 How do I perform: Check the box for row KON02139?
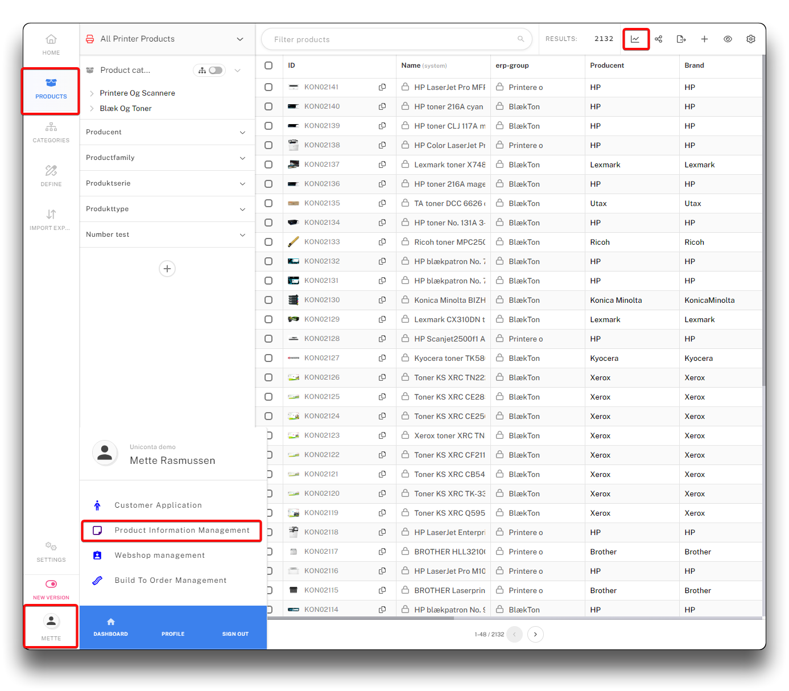(x=268, y=126)
